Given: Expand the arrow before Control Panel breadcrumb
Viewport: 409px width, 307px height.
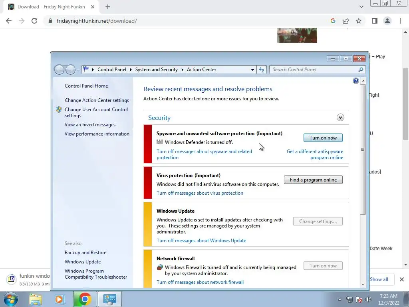Looking at the screenshot, I should click(93, 70).
